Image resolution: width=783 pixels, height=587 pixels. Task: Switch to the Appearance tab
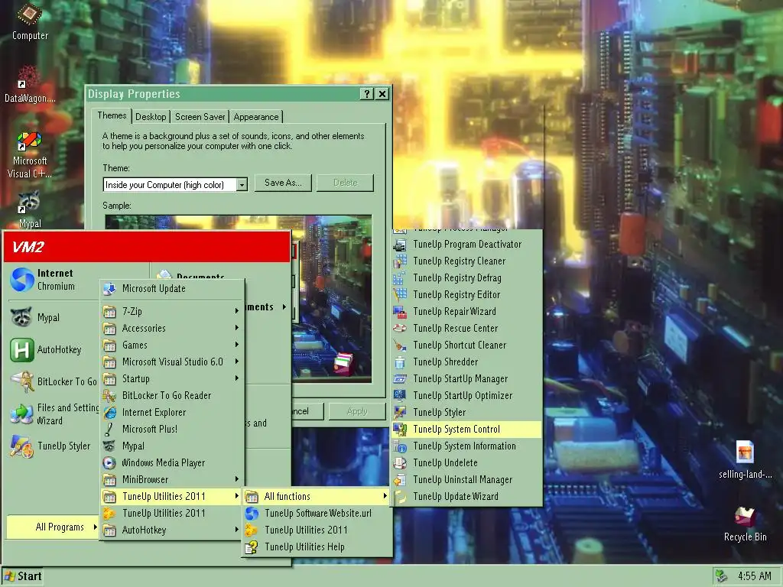pos(256,117)
